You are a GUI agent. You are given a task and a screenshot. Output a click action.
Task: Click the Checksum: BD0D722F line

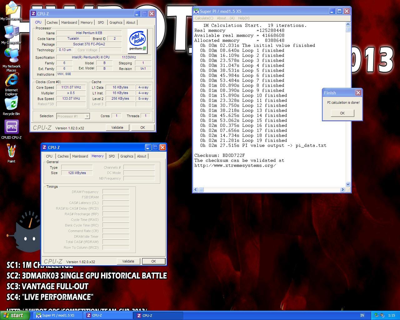[x=220, y=155]
